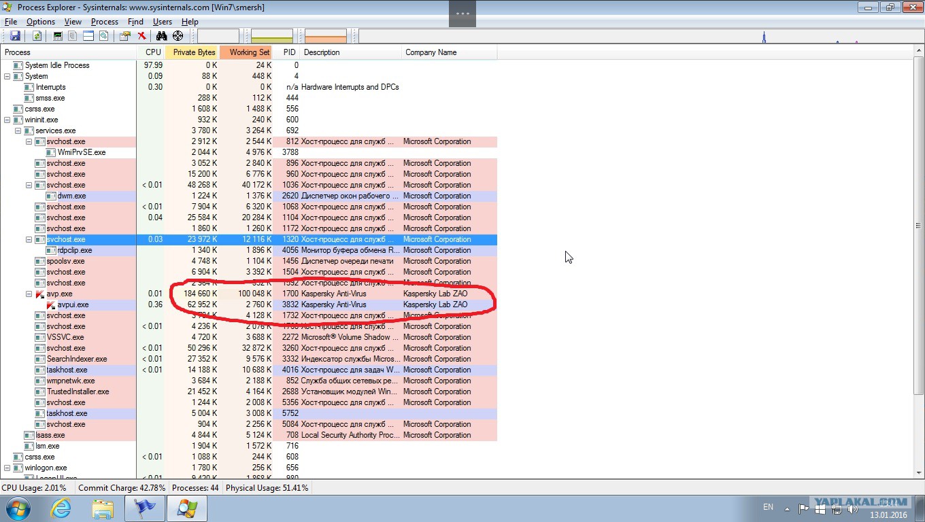The image size is (925, 522).
Task: Sort by the Private Bytes column header
Action: 192,52
